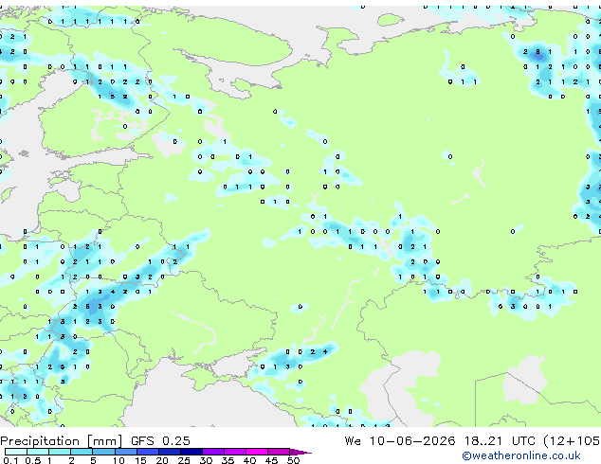Screen dimensions: 601x464
Task: Click the legend label "0.5"
Action: pos(32,460)
